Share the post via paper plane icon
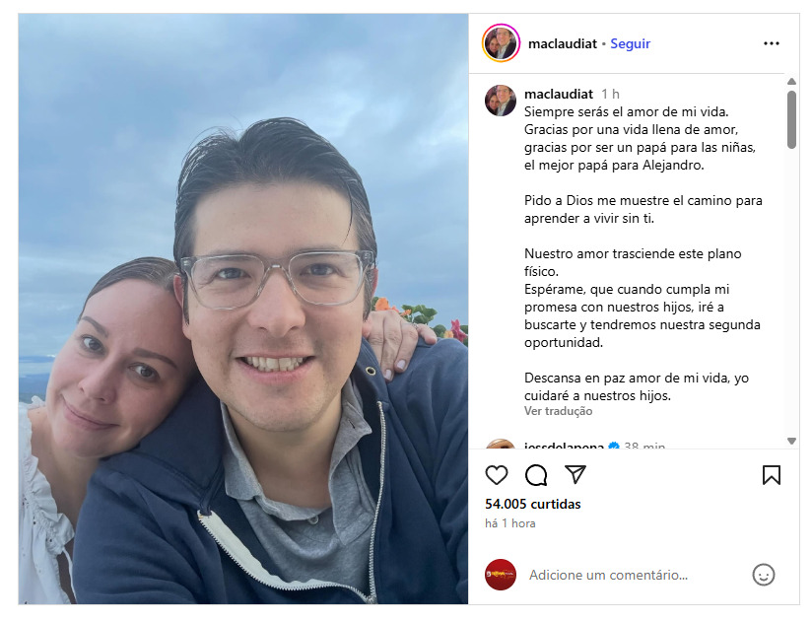Screen dimensions: 812x622 pyautogui.click(x=575, y=474)
